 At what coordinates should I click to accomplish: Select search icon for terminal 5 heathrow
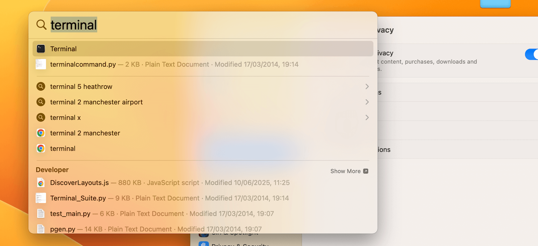(41, 87)
